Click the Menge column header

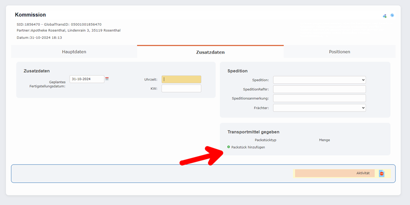[324, 140]
